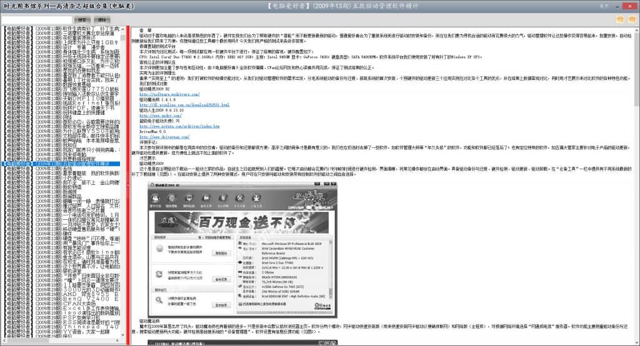
Task: Click the last orange icon in the toolbar
Action: tap(631, 20)
